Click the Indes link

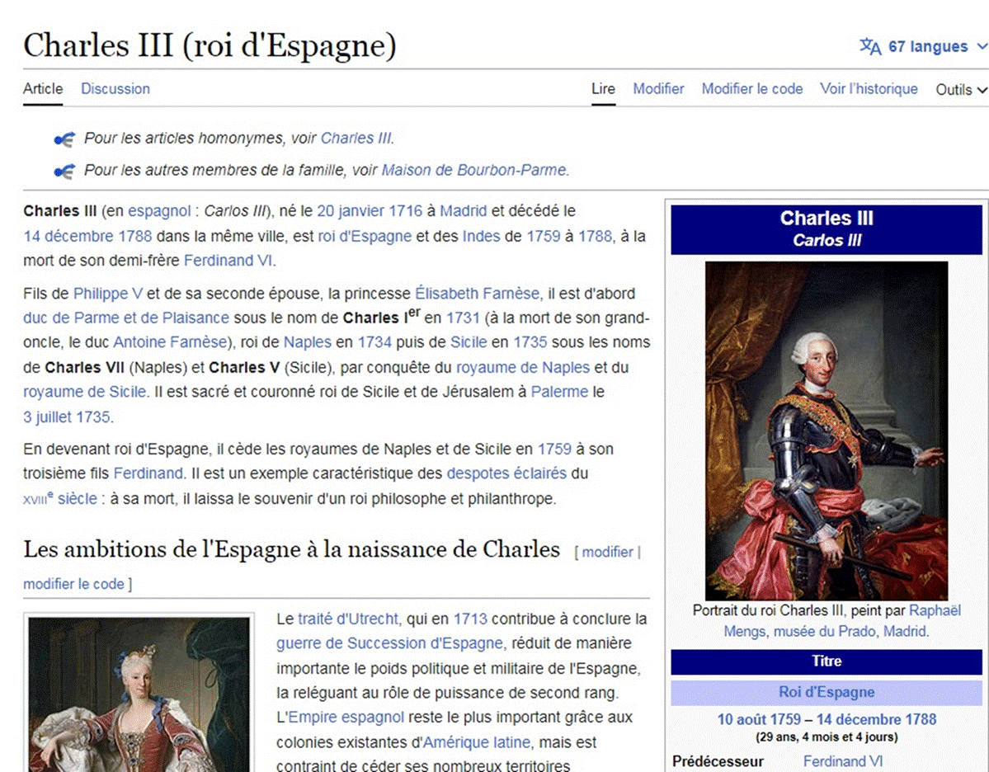click(481, 236)
